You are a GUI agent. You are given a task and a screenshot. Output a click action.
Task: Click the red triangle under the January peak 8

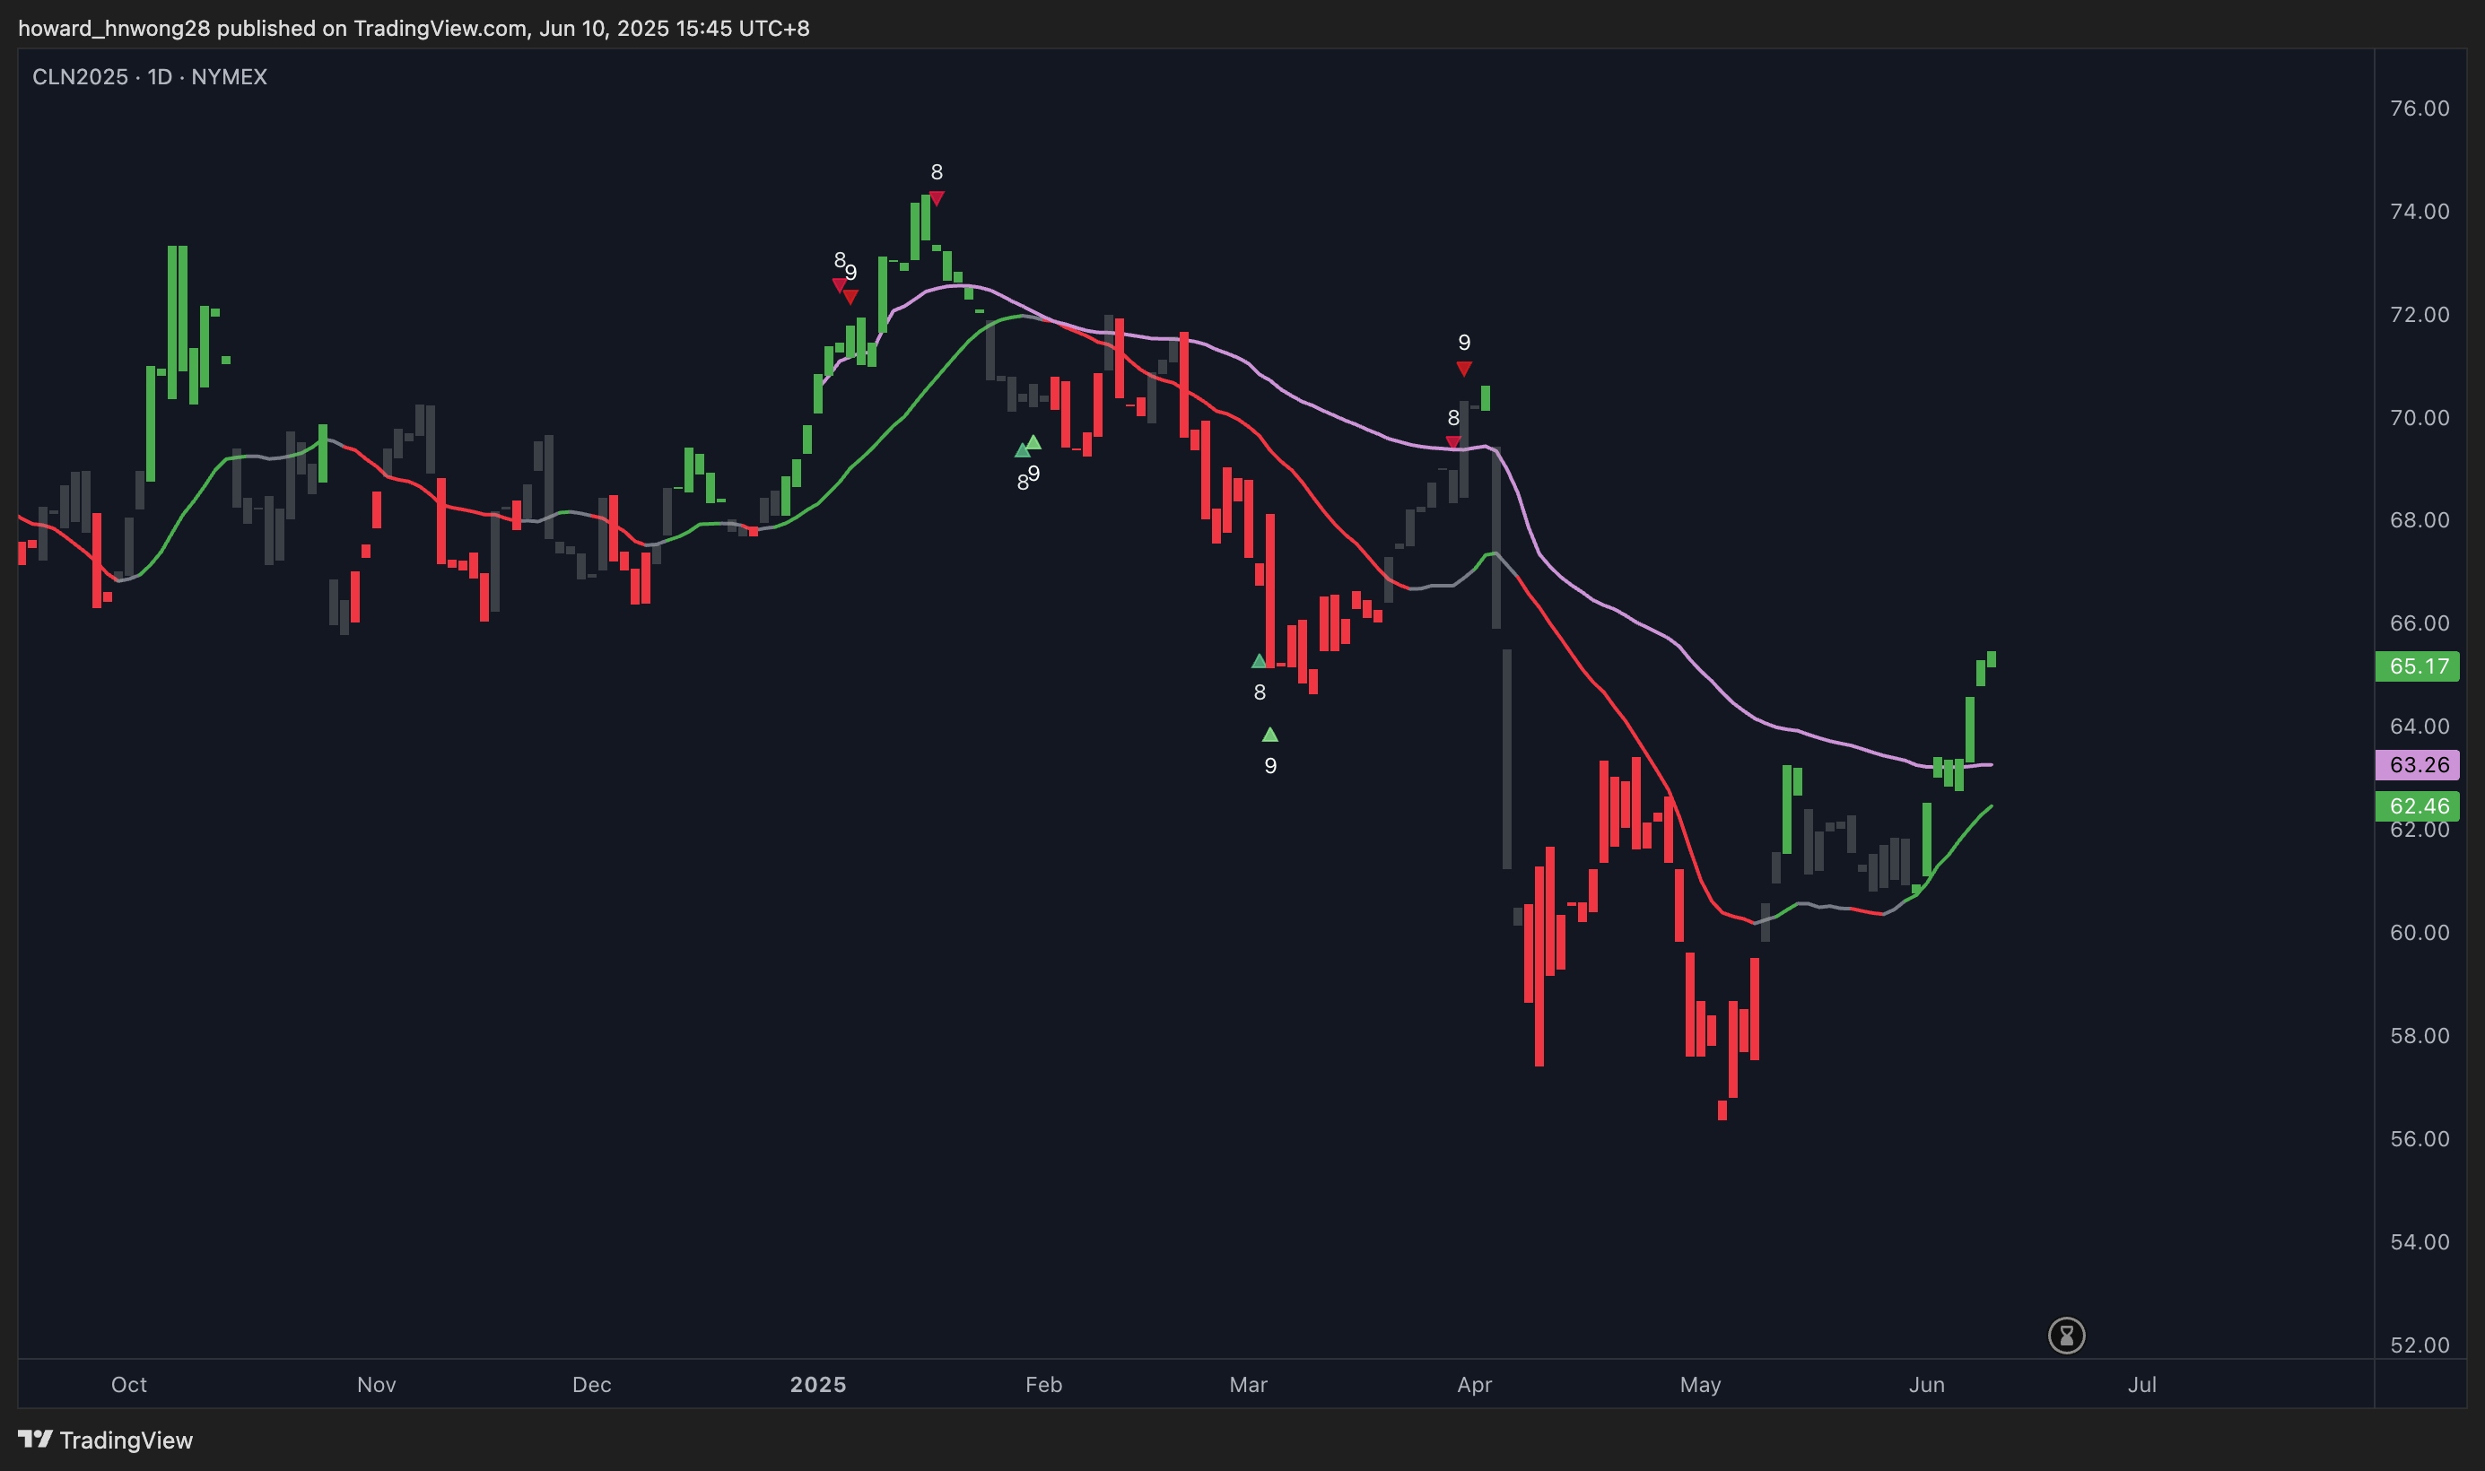[x=937, y=198]
